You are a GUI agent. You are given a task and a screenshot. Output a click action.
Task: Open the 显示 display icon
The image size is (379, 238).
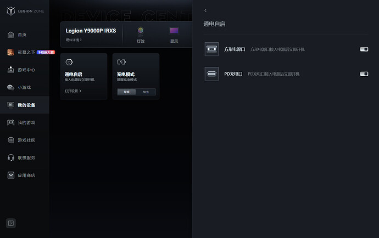174,30
